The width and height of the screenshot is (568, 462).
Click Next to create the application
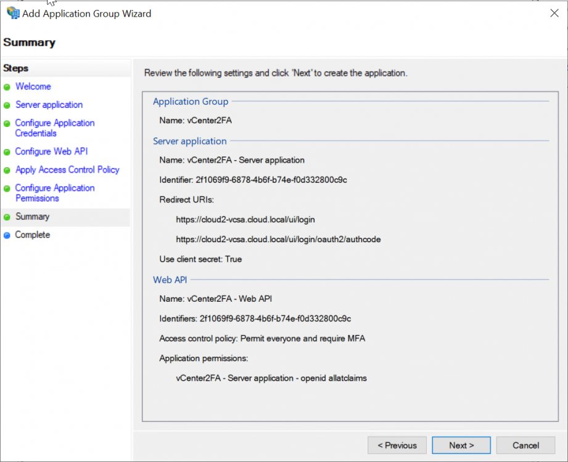coord(461,445)
